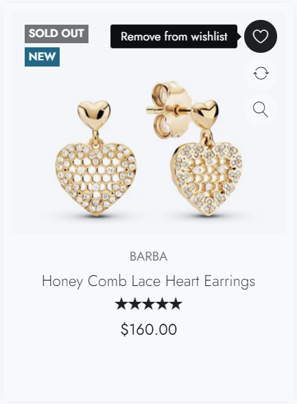The image size is (297, 404).
Task: Click the left honeycomb heart earring image
Action: point(96,179)
